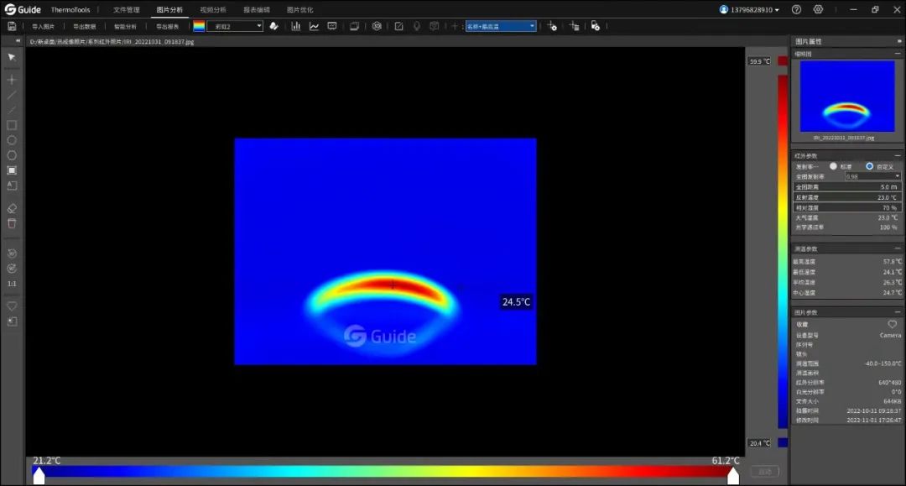Open the 文件管理 tab
This screenshot has height=486, width=906.
[x=126, y=10]
